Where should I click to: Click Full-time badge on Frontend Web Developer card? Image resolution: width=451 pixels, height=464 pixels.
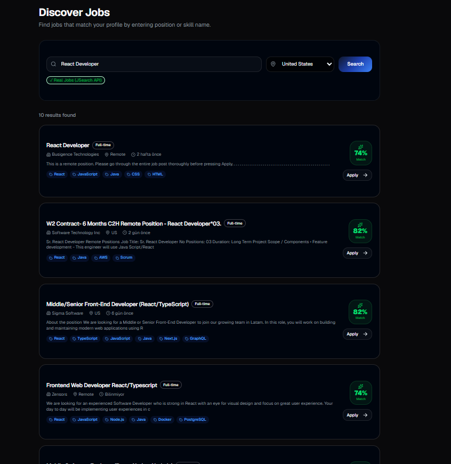(x=171, y=385)
